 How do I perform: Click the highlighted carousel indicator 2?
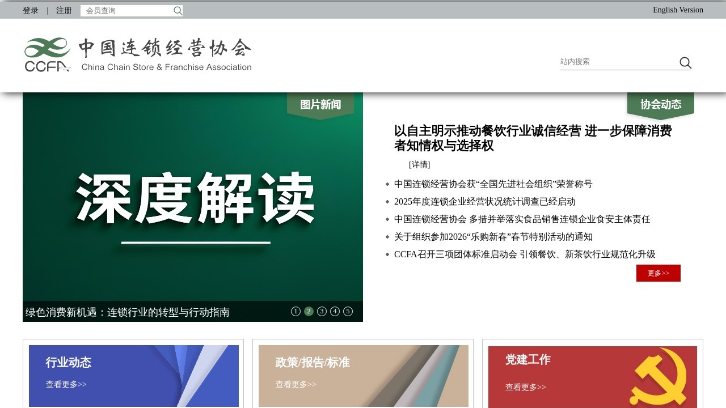(309, 311)
